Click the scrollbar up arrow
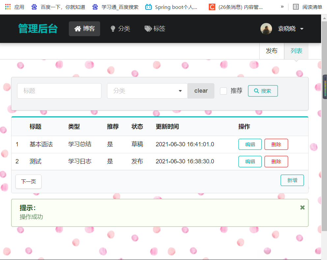327x260 pixels. click(x=324, y=18)
